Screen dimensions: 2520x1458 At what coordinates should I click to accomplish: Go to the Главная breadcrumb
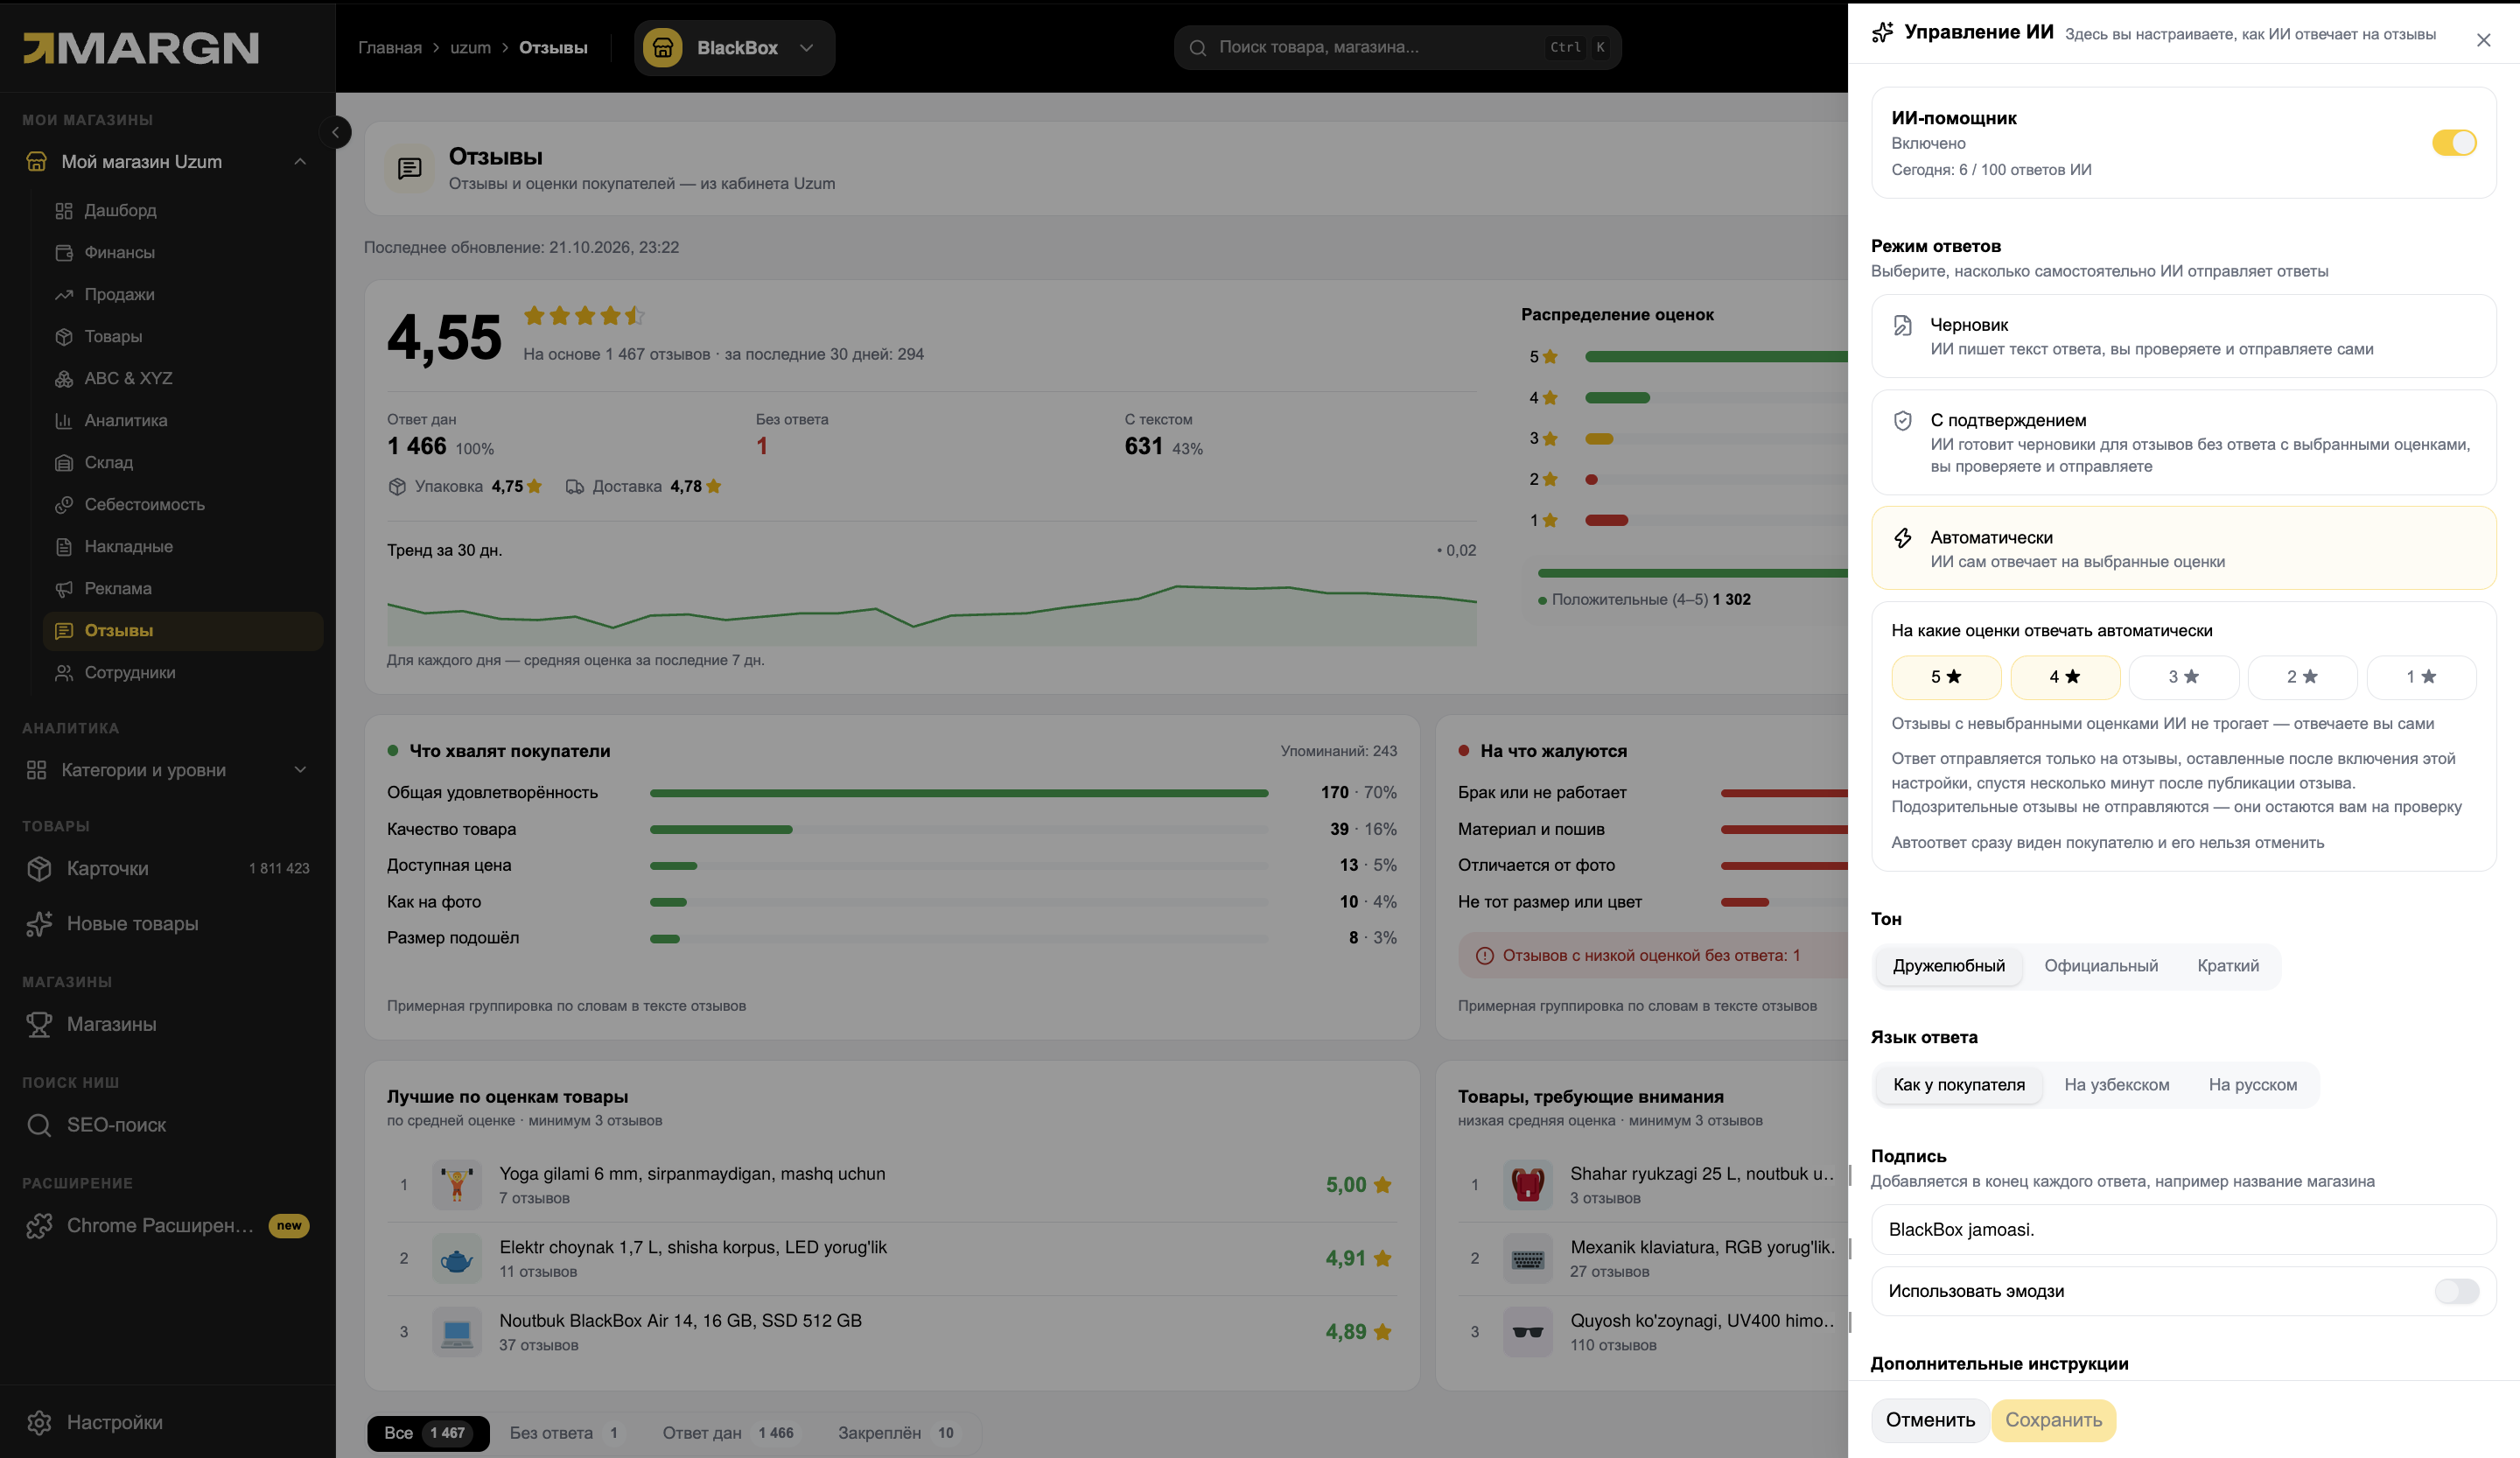(x=389, y=48)
